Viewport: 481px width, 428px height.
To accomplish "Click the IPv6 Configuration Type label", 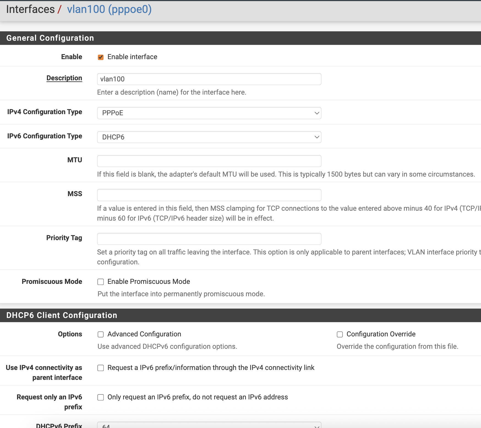I will point(45,136).
